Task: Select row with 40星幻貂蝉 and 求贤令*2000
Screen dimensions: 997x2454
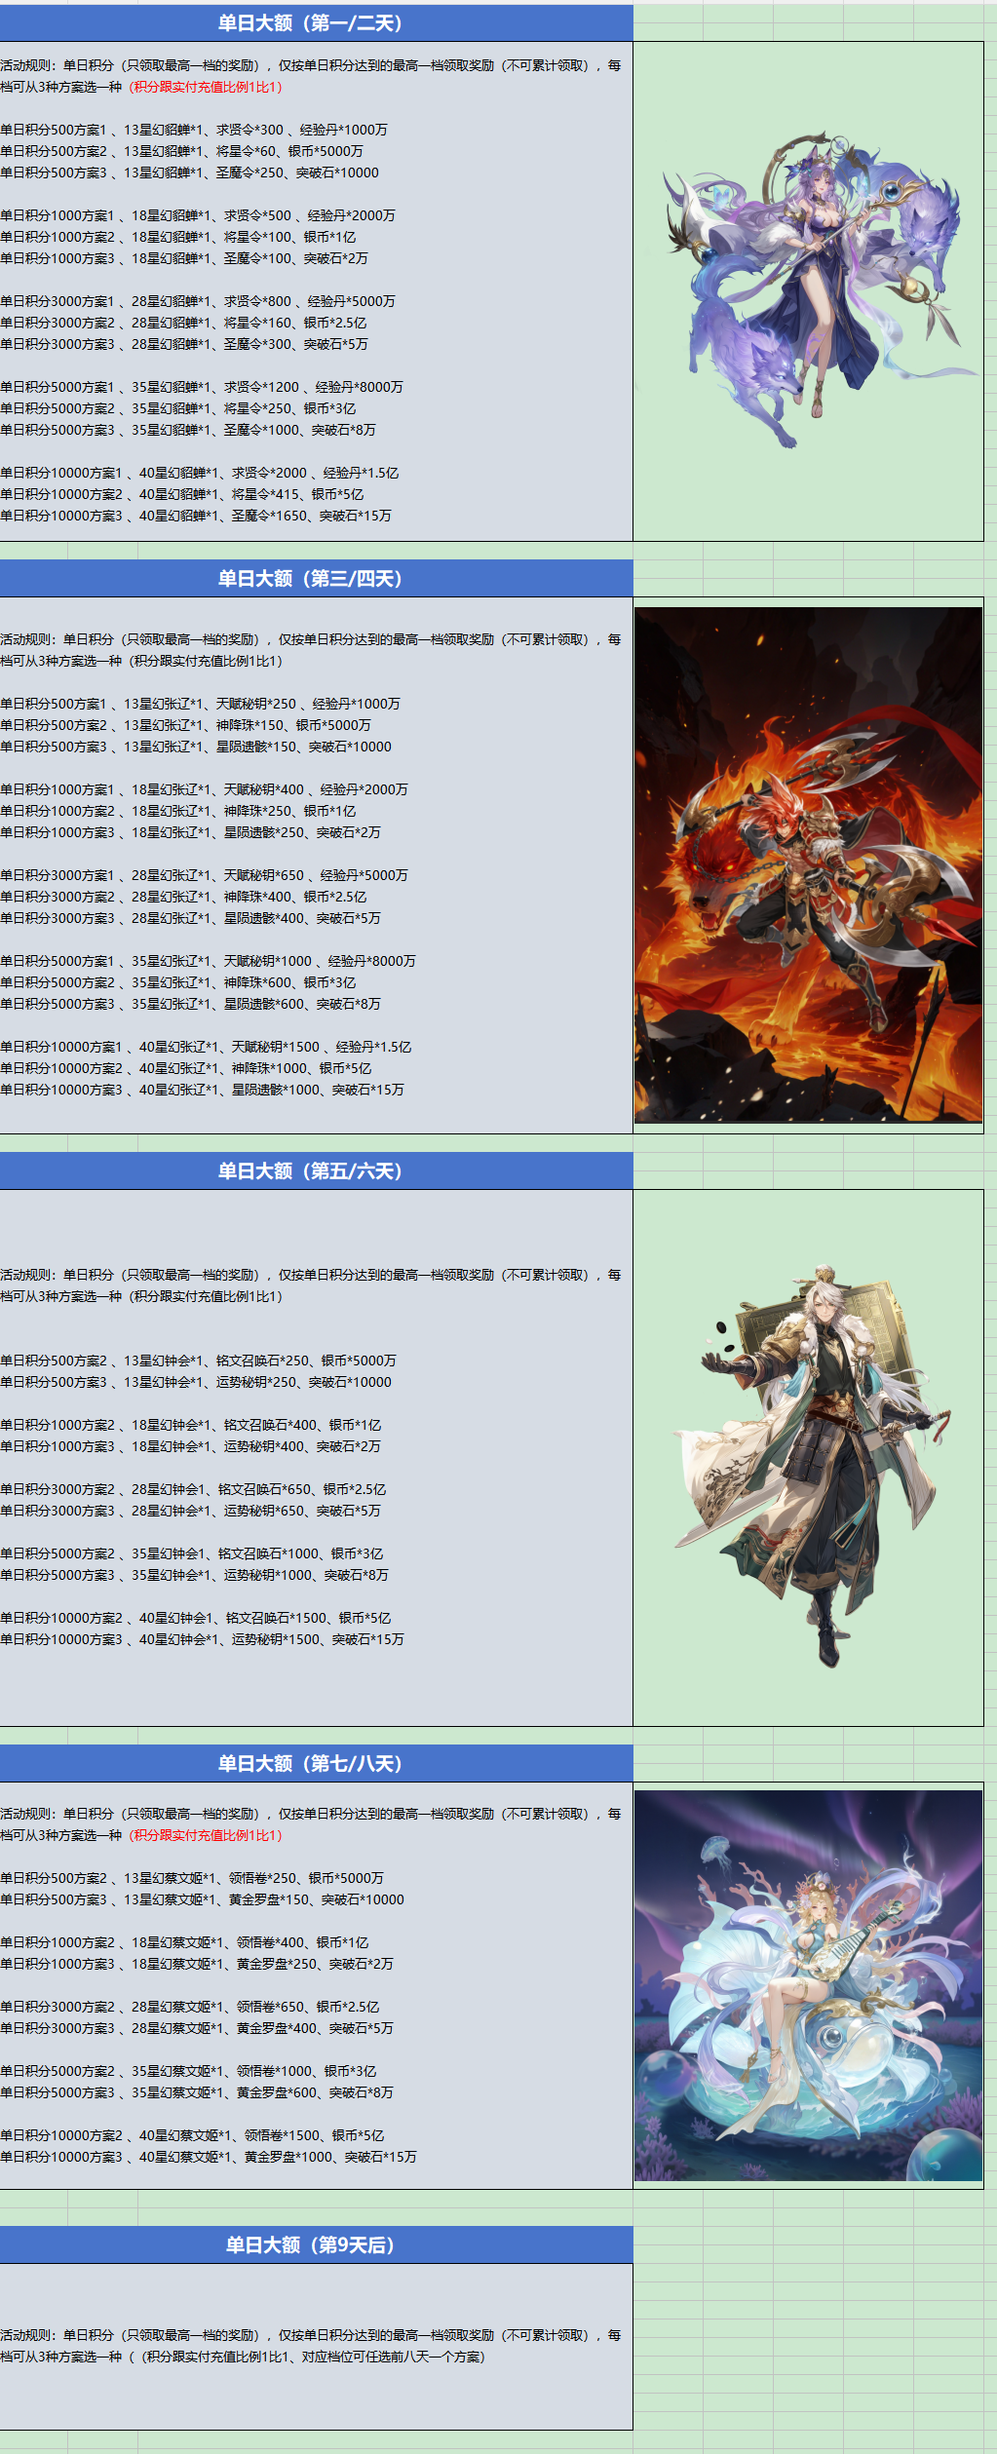Action: 199,473
